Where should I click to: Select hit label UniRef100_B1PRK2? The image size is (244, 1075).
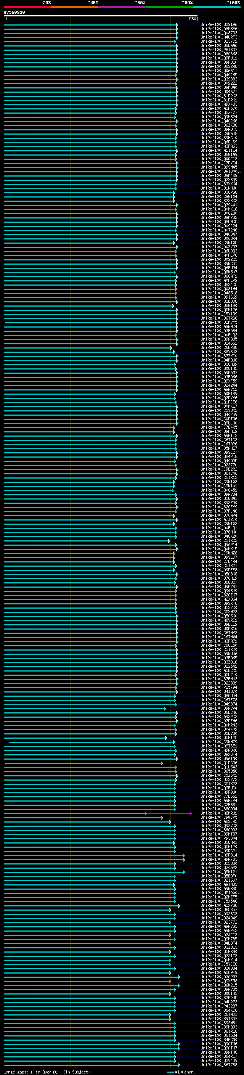[x=219, y=96]
